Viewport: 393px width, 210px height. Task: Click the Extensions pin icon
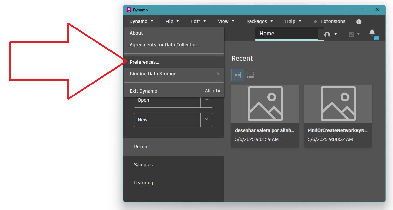[316, 21]
